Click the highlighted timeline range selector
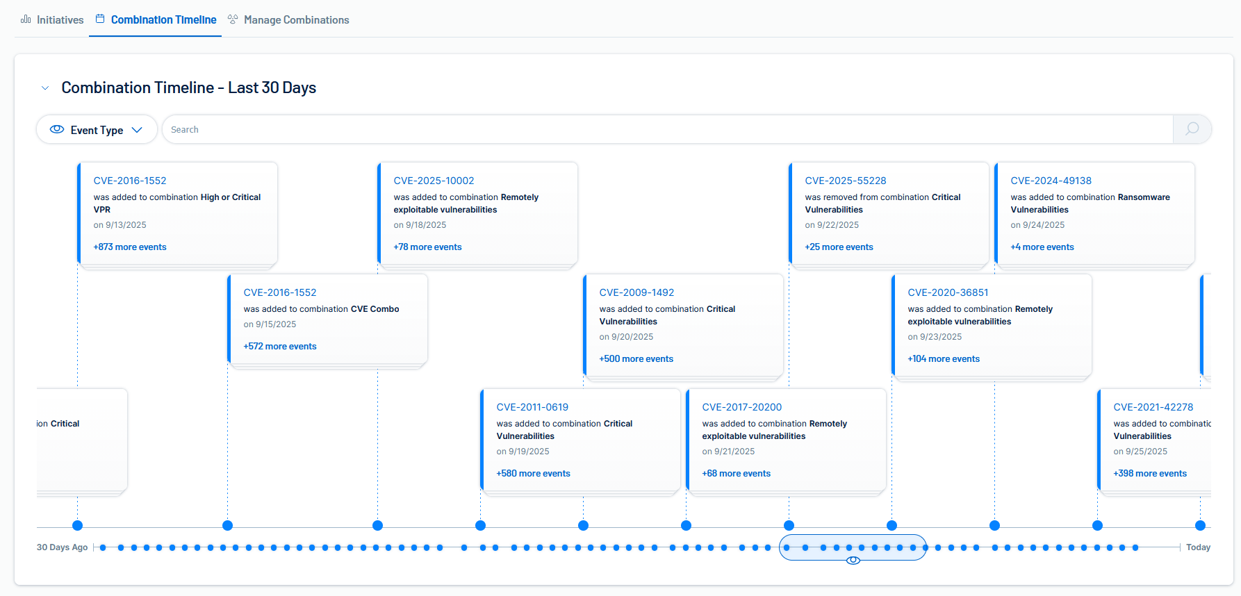Viewport: 1241px width, 596px height. coord(853,547)
